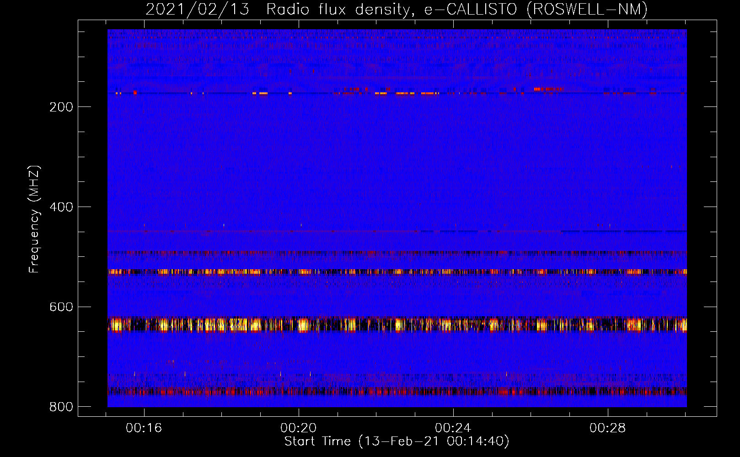Click the 'Frequency (MHZ)' axis label

pos(34,219)
